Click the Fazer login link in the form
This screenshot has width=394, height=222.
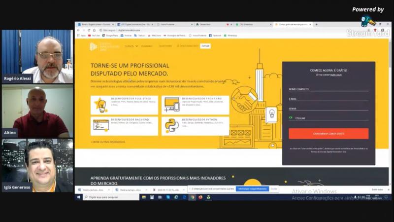click(x=336, y=75)
